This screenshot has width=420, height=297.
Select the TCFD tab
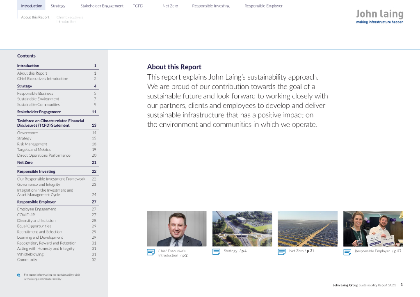tap(138, 6)
